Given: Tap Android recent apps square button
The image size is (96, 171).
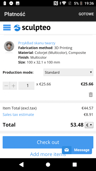Looking at the screenshot, I should coord(74,165).
